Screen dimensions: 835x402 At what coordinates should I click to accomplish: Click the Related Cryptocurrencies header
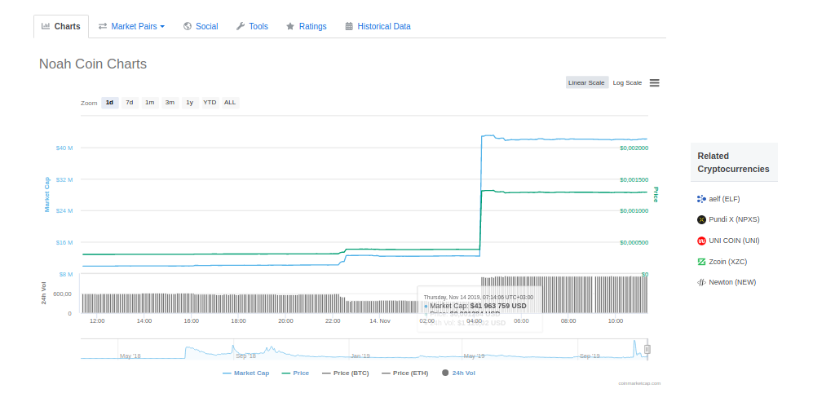pos(733,162)
